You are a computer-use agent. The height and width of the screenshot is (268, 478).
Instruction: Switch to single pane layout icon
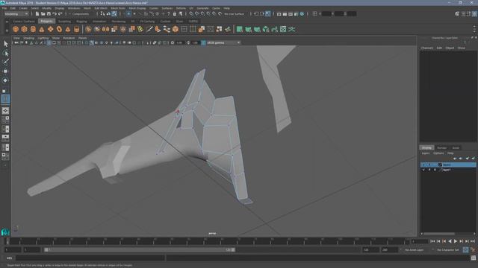click(5, 111)
